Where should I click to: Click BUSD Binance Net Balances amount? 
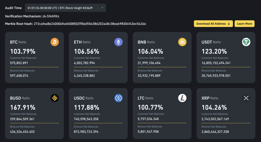(22, 132)
